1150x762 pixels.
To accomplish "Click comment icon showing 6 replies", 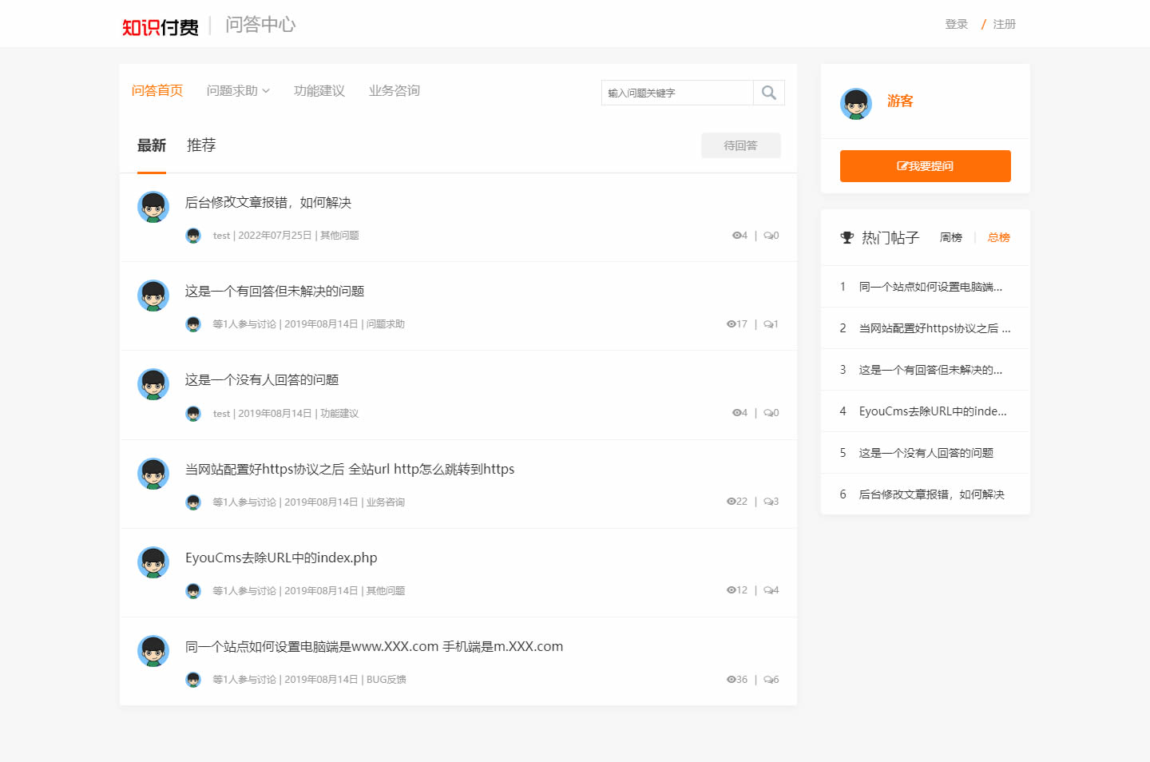I will click(x=767, y=680).
